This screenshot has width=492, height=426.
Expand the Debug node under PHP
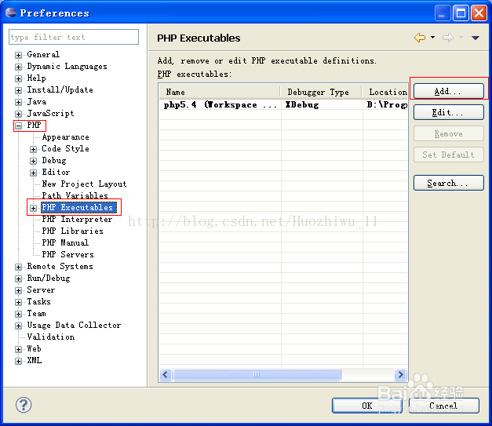tap(33, 161)
